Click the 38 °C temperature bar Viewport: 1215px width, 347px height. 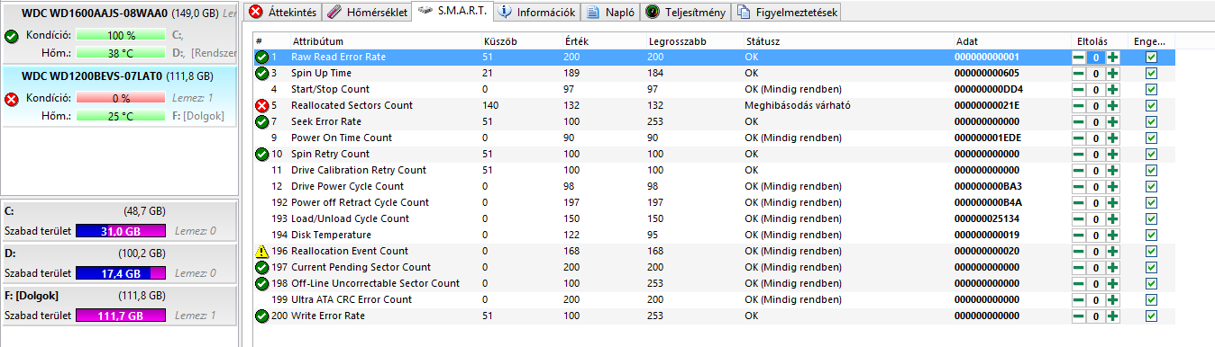click(121, 53)
